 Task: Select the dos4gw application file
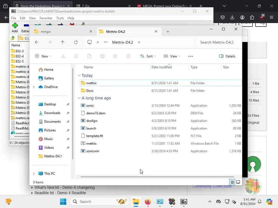[x=161, y=121]
